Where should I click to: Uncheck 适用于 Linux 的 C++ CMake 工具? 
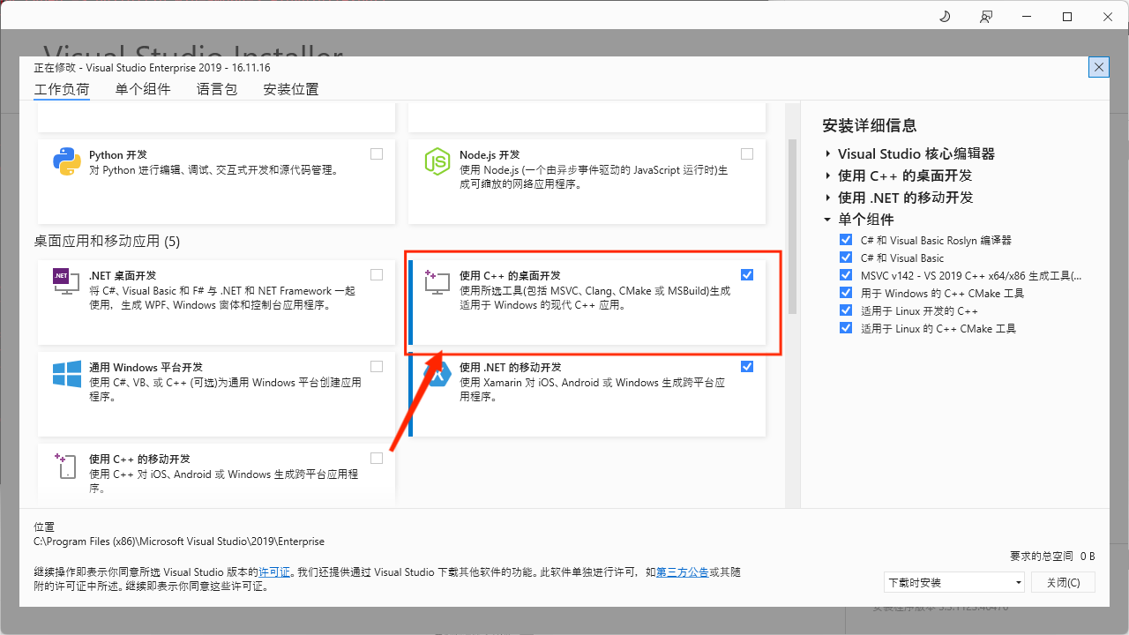point(846,328)
